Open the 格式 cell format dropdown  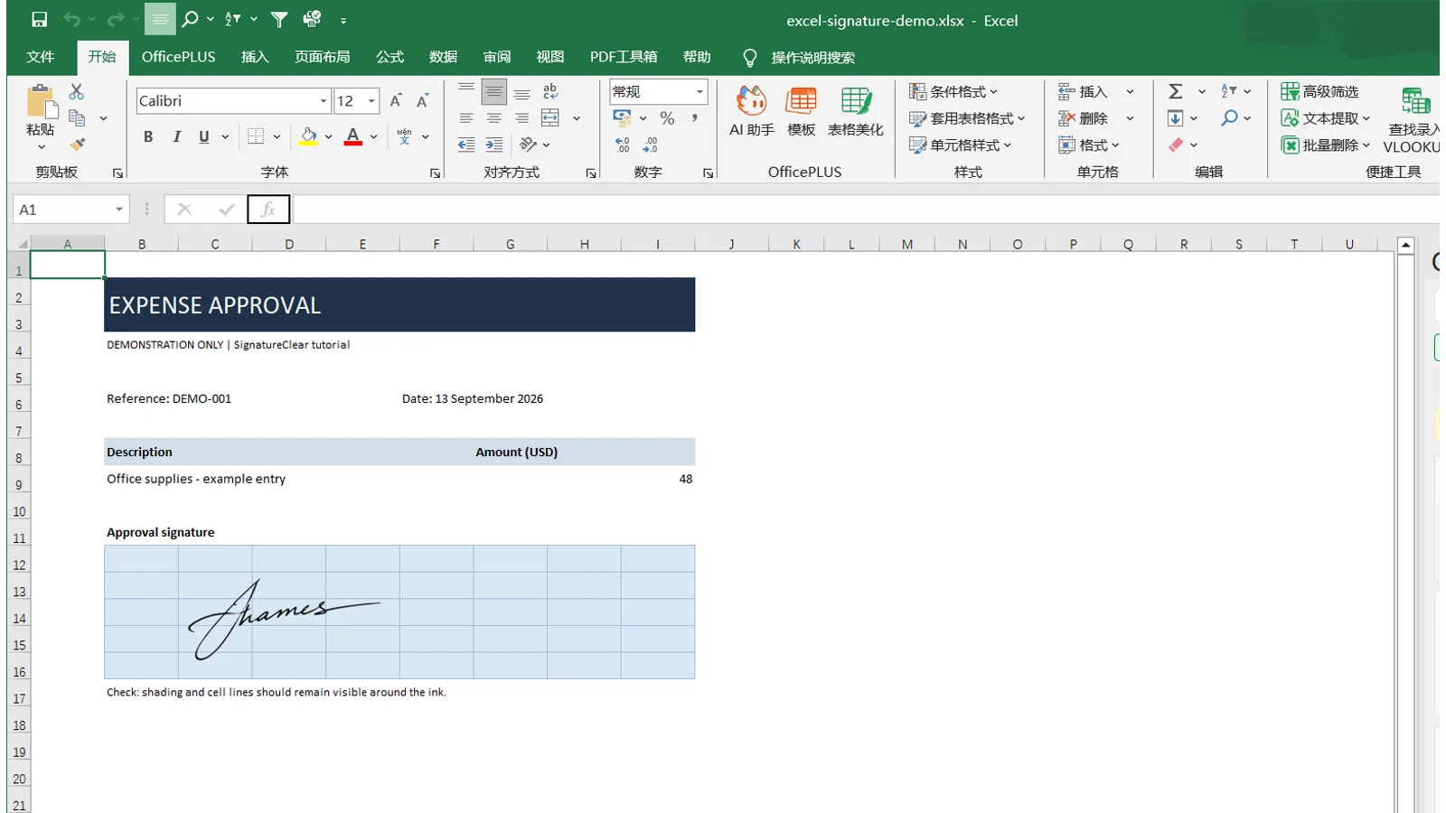[1089, 145]
